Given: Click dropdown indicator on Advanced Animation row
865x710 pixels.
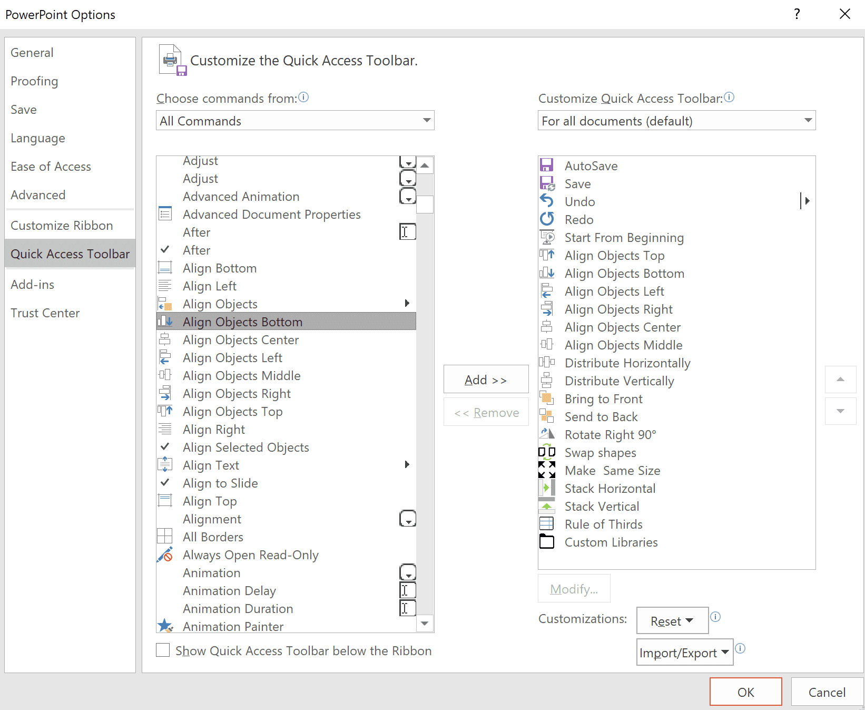Looking at the screenshot, I should click(x=408, y=196).
